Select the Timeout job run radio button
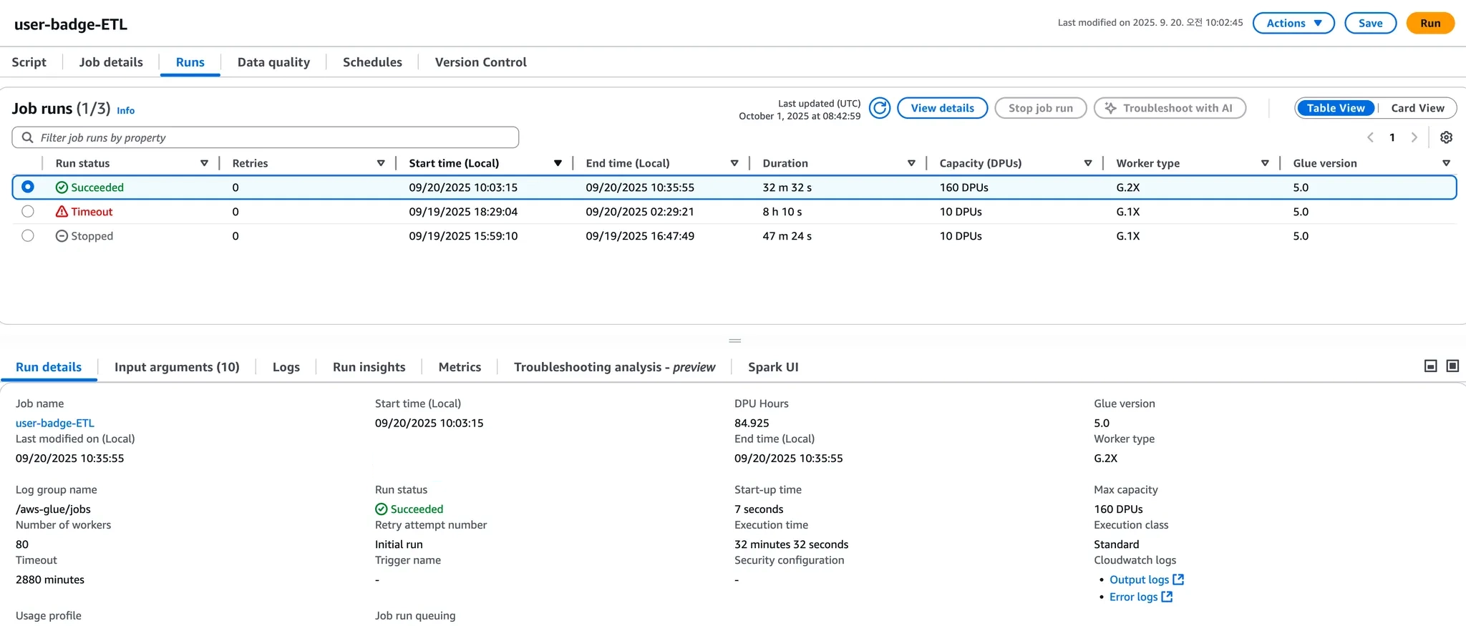Image resolution: width=1466 pixels, height=626 pixels. coord(28,212)
